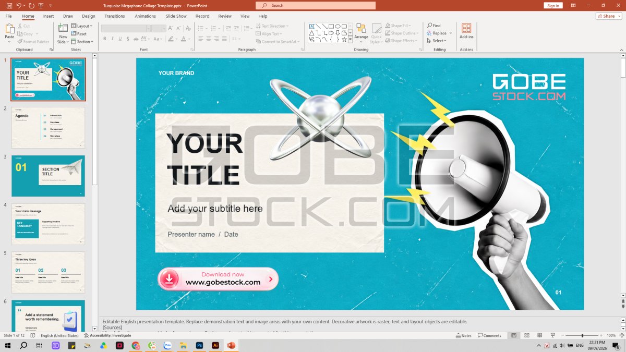Save the presentation with the Save icon
Viewport: 626px width, 352px height.
9,5
